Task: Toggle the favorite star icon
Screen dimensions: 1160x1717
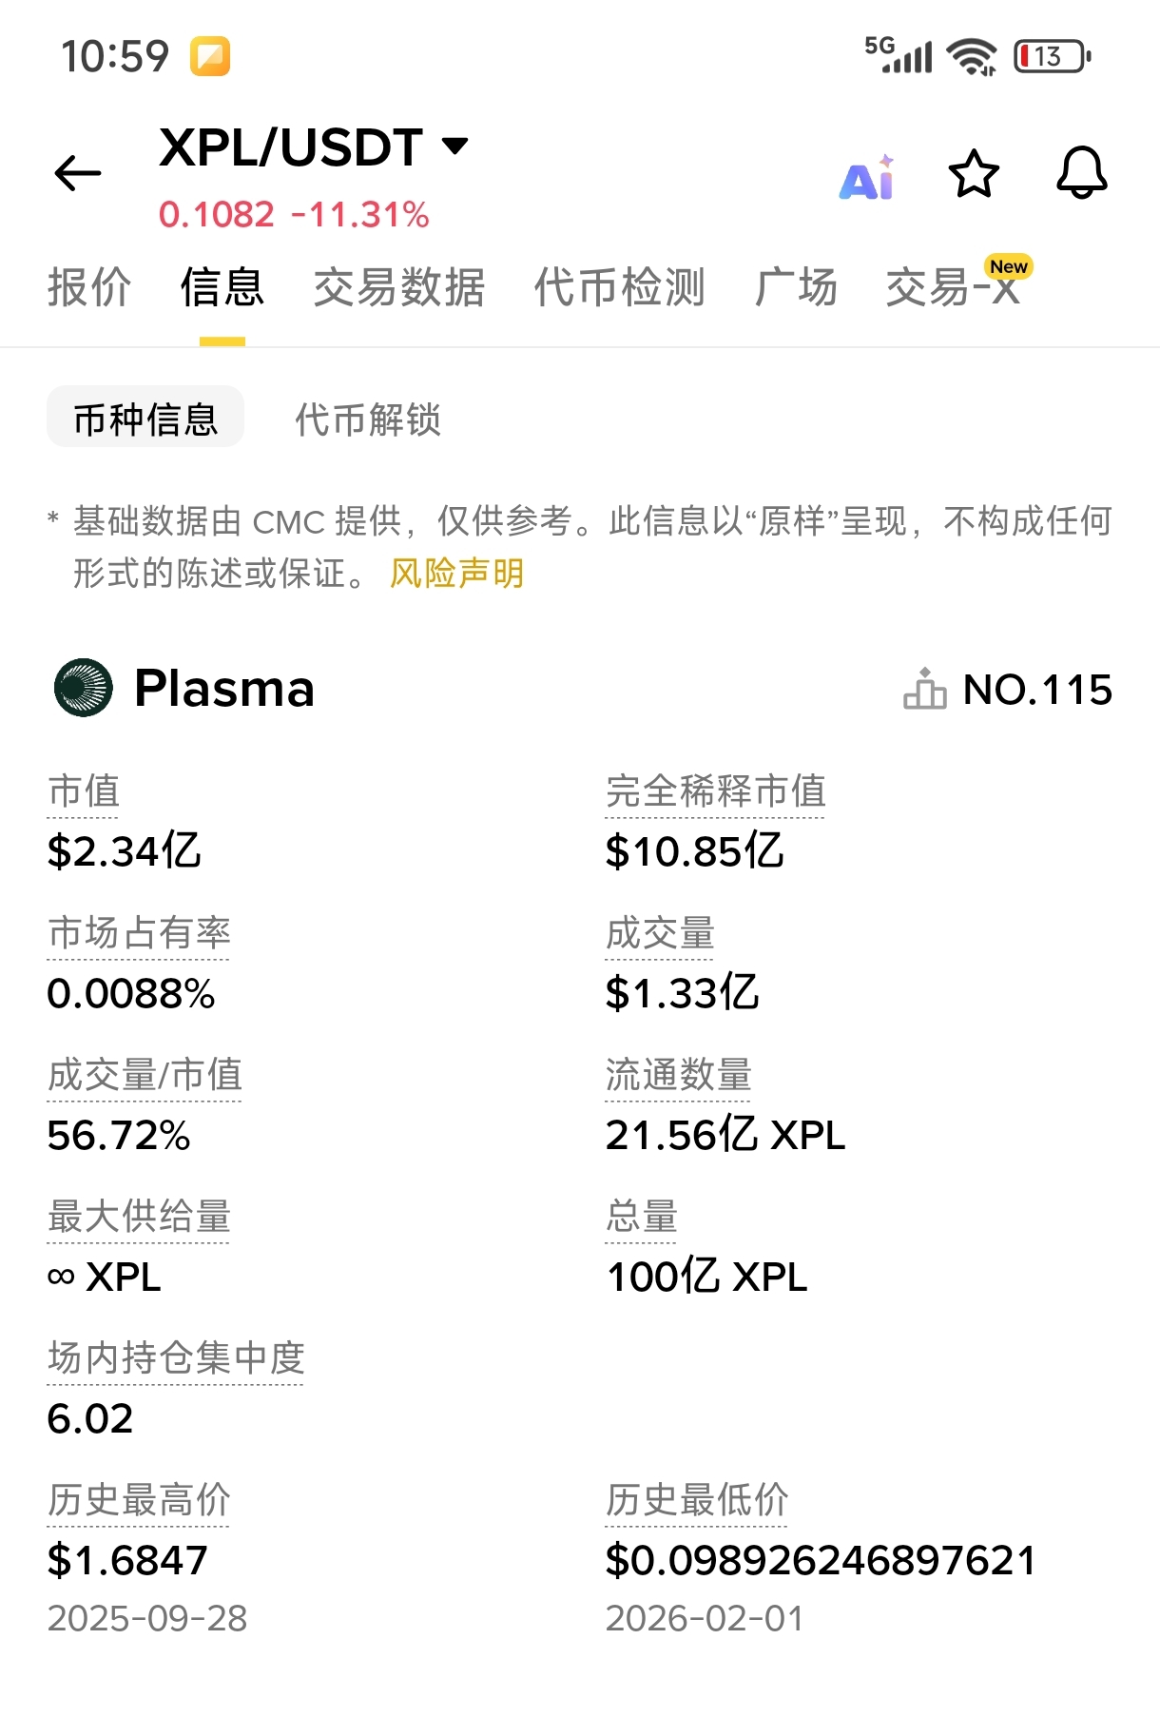Action: coord(974,174)
